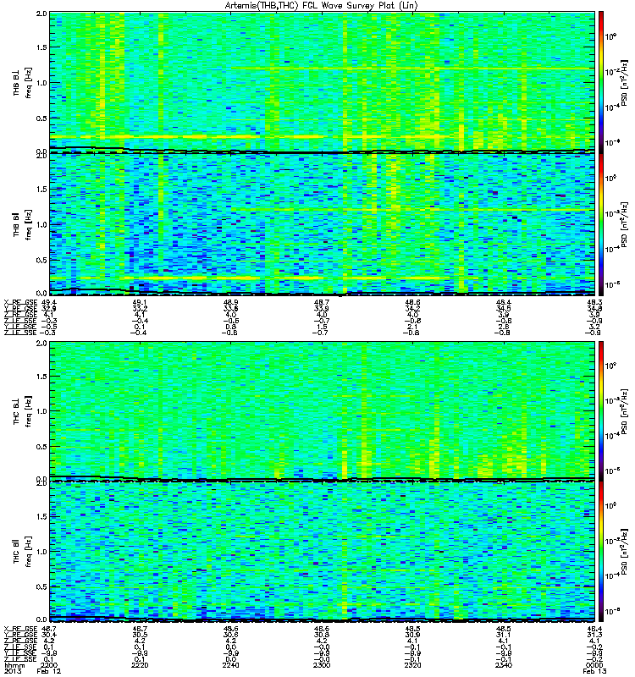635x677 pixels.
Task: Click the '49.1' position value under THB panels
Action: tap(140, 302)
